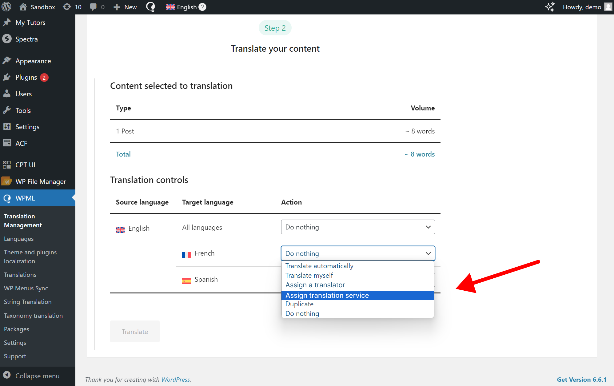
Task: Click the English flag next to source language
Action: [x=120, y=229]
